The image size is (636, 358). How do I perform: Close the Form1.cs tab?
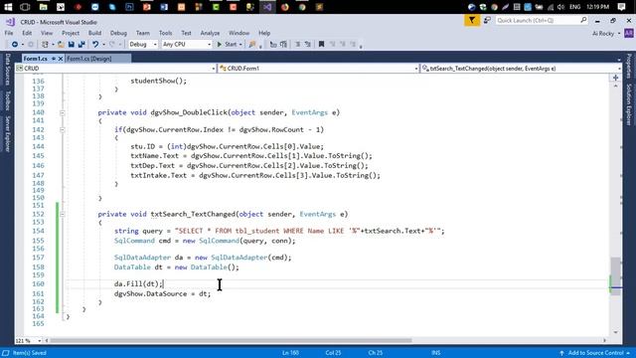pos(61,59)
